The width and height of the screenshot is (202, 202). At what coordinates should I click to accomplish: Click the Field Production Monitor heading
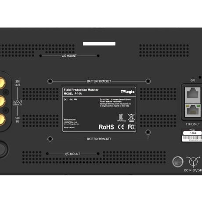coord(81,90)
